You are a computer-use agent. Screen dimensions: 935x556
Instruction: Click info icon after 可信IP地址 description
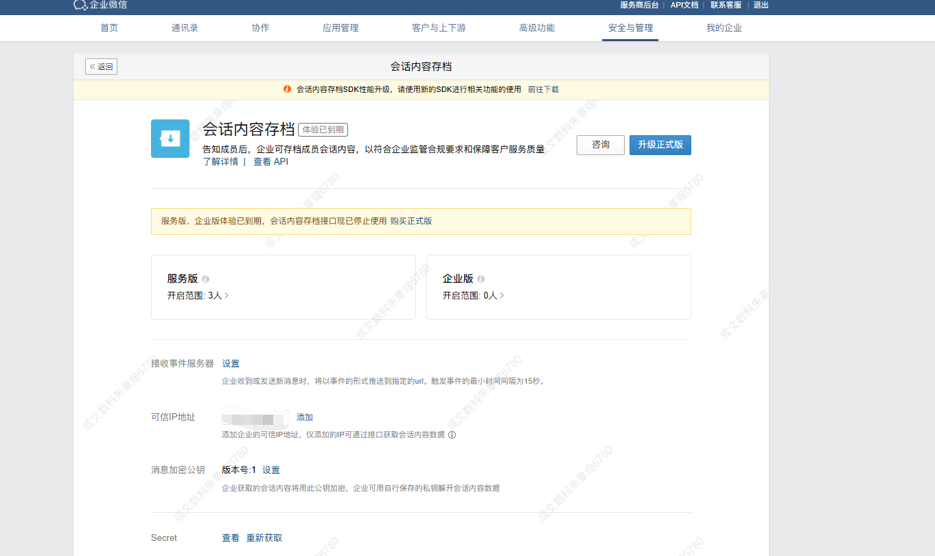452,435
